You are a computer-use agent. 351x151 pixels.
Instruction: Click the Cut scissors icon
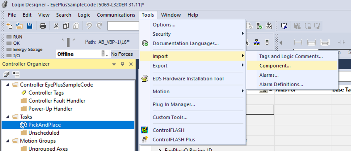56,26
